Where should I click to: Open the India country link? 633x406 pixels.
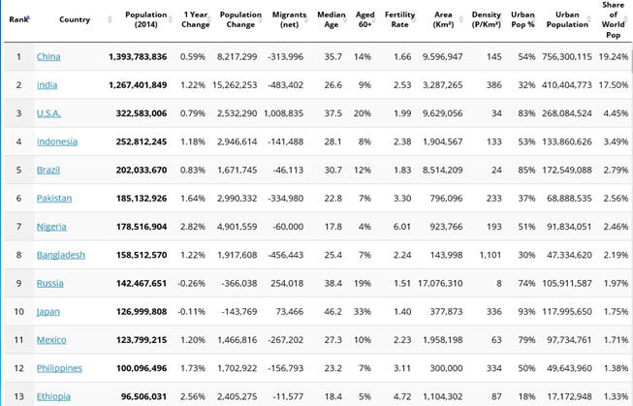(x=47, y=84)
